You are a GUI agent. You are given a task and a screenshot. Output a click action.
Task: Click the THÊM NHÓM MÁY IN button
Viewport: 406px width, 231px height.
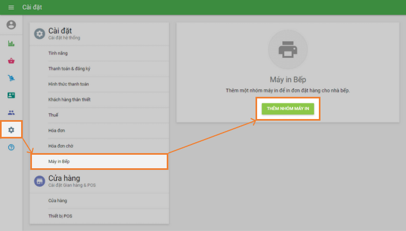[287, 109]
